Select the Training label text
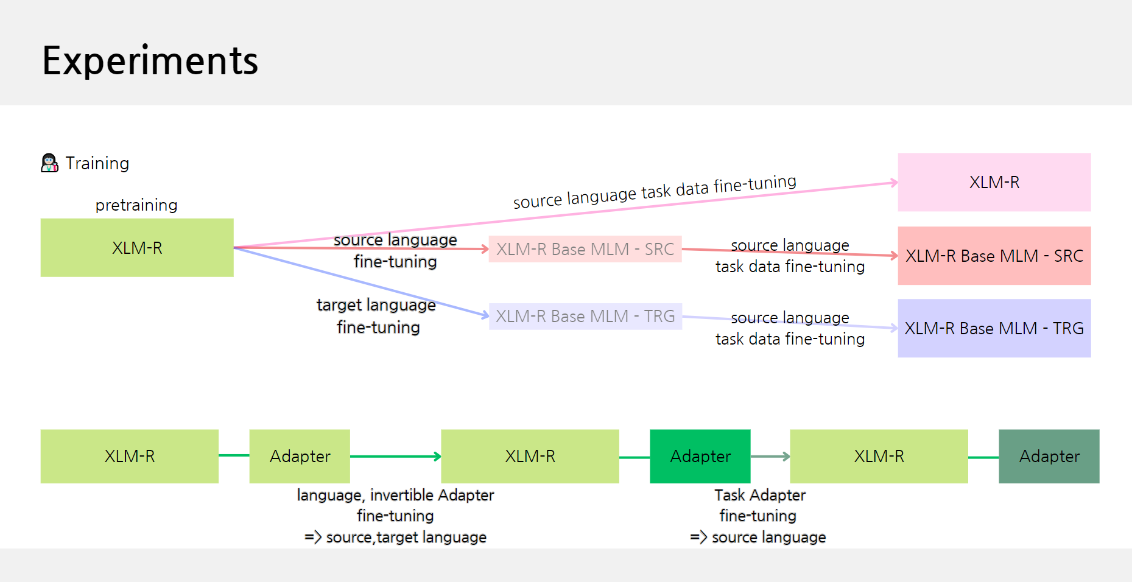Viewport: 1132px width, 582px height. click(97, 163)
